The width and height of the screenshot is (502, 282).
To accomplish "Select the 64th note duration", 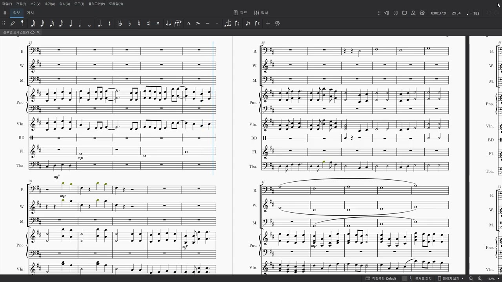I will click(x=33, y=23).
